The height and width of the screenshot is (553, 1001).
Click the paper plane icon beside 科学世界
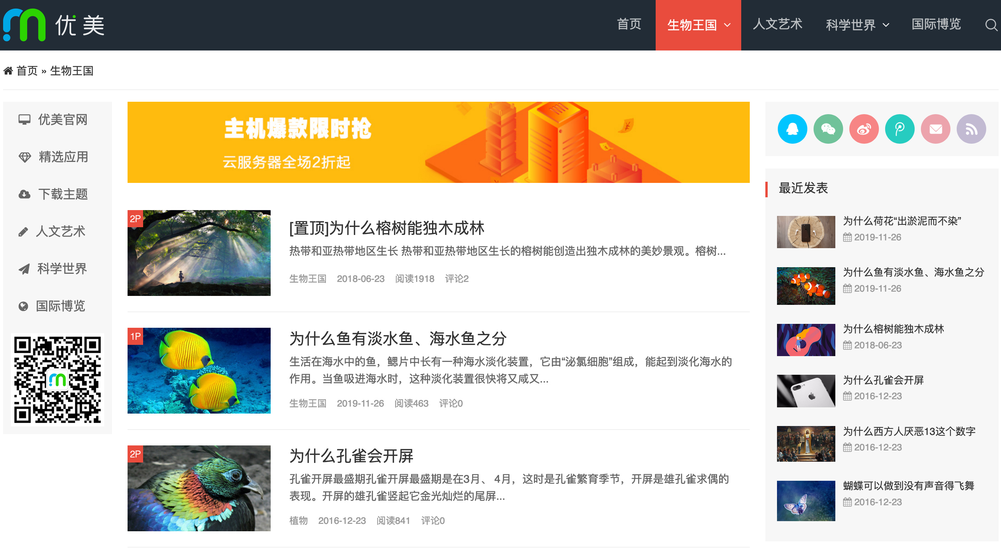coord(24,269)
